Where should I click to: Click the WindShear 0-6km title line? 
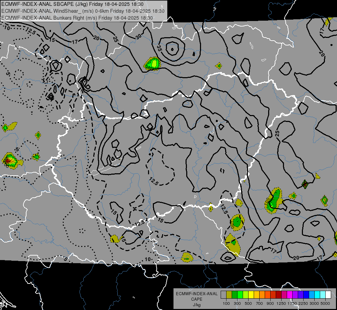point(83,11)
